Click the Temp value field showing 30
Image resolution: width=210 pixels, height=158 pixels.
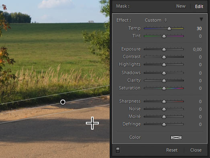[x=199, y=28]
